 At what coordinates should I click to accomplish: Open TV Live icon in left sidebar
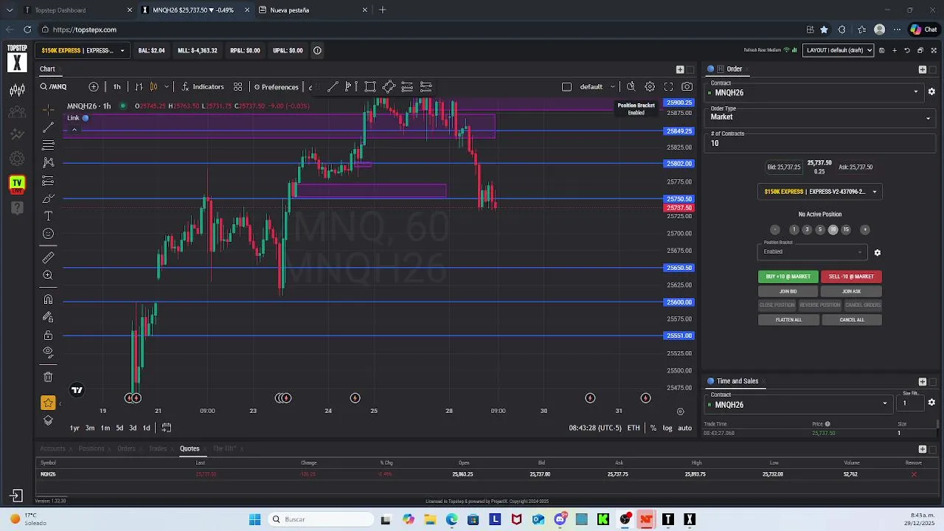17,184
